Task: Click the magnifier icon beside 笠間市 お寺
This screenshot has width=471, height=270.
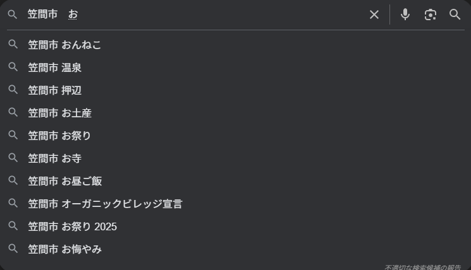Action: (13, 158)
